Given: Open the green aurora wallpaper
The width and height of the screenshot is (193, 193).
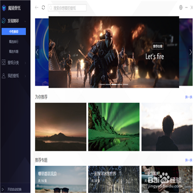Looking at the screenshot, I should [x=114, y=127].
